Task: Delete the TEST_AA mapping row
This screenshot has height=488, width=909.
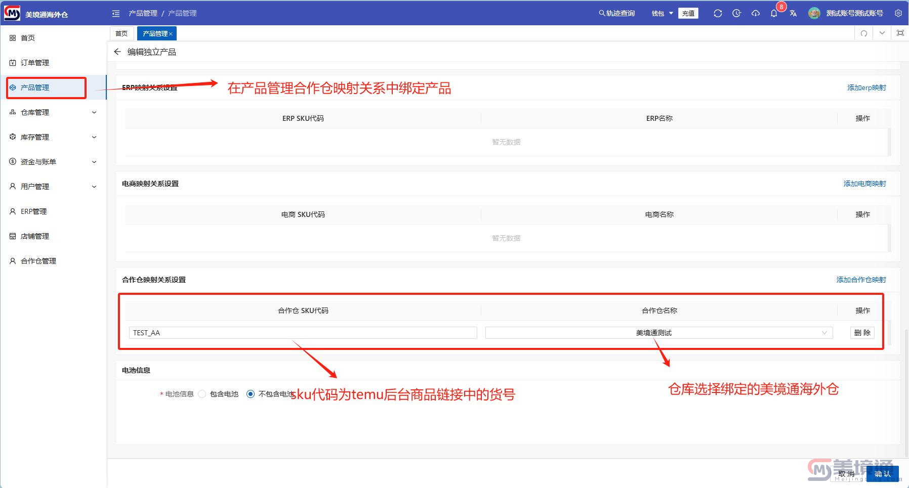Action: (x=862, y=333)
